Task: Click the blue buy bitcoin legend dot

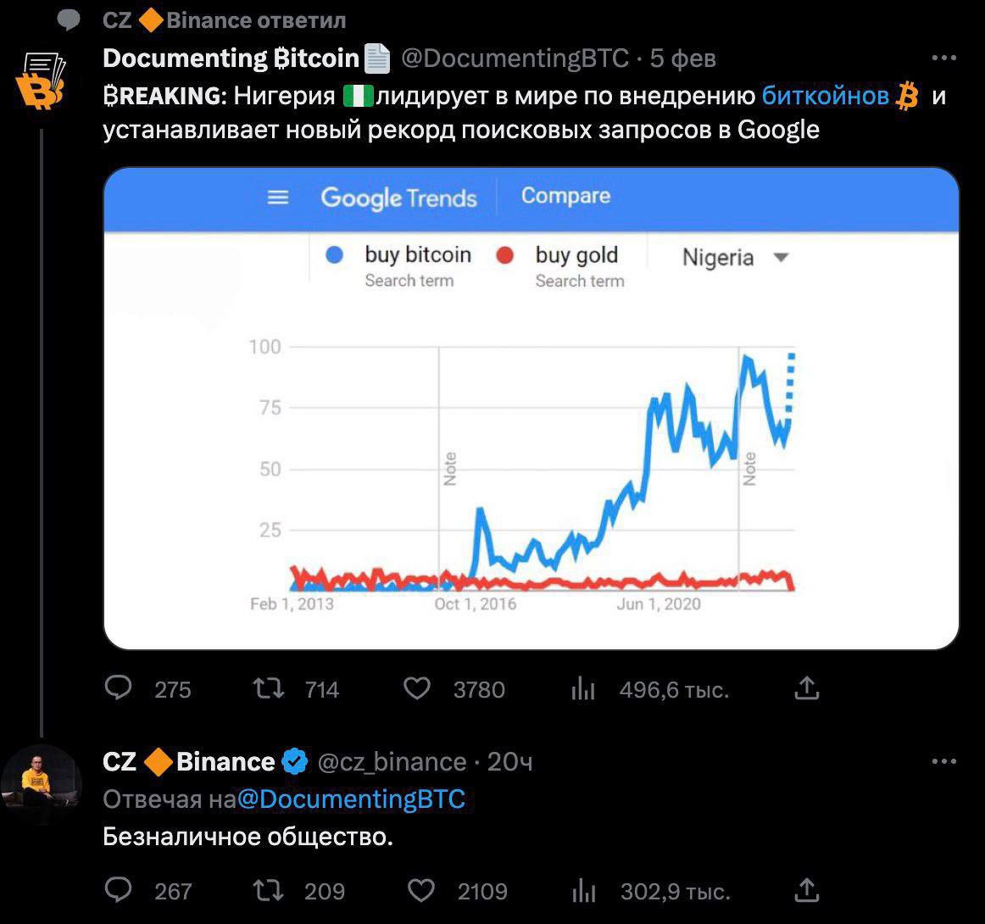Action: [x=335, y=256]
